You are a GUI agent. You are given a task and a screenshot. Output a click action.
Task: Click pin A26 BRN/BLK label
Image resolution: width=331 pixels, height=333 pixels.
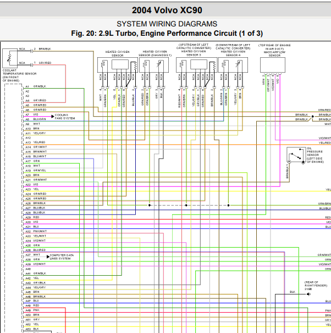point(36,203)
